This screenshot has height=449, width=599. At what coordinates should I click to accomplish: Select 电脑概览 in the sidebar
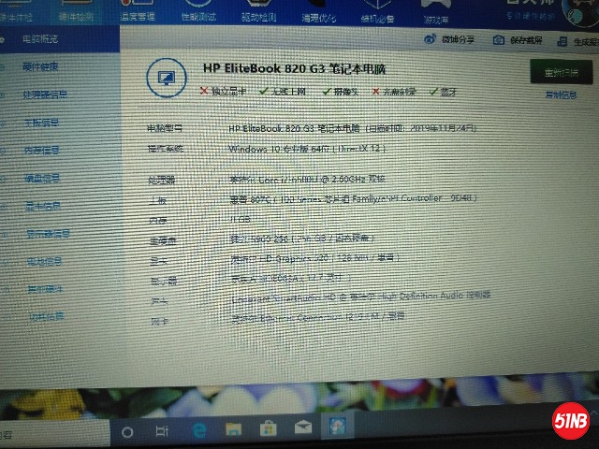click(40, 39)
